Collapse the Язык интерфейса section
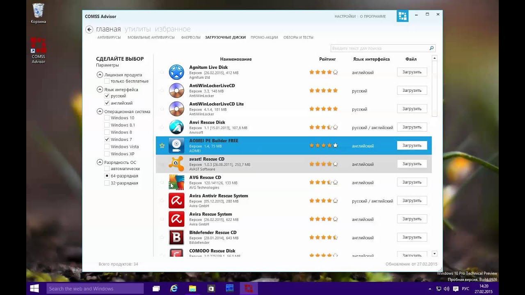Image resolution: width=525 pixels, height=295 pixels. [100, 89]
